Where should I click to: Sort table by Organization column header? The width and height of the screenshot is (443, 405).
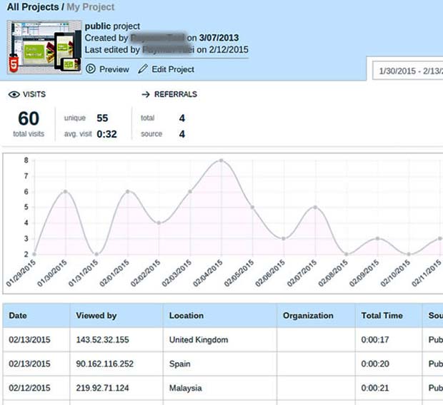tap(308, 315)
